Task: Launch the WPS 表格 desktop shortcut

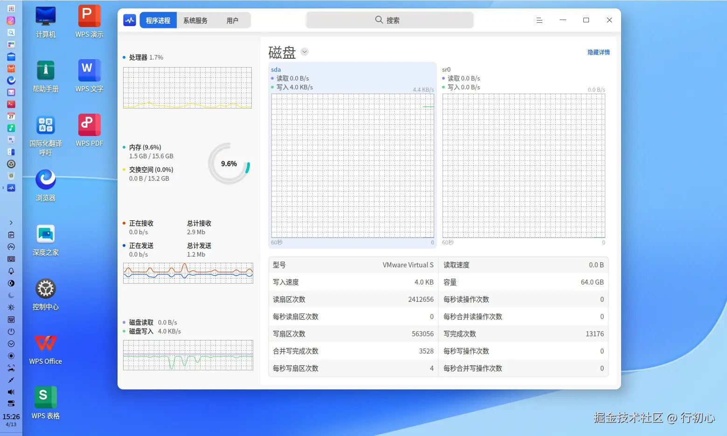Action: pos(46,403)
